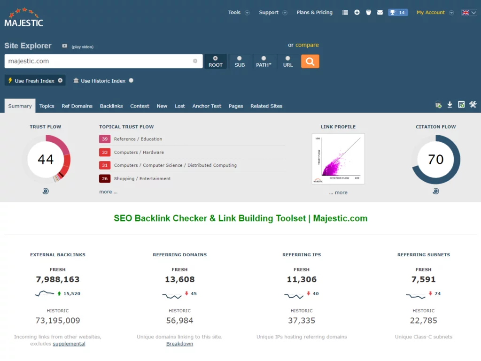
Task: Enable Use Historic Index radio
Action: (131, 80)
